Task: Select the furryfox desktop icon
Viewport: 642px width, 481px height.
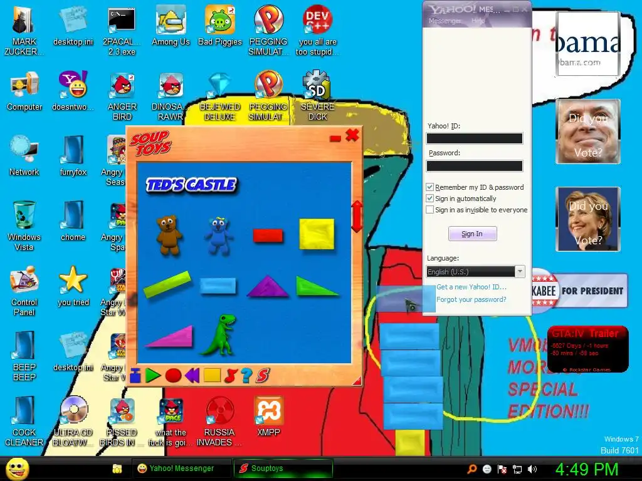Action: coord(73,156)
